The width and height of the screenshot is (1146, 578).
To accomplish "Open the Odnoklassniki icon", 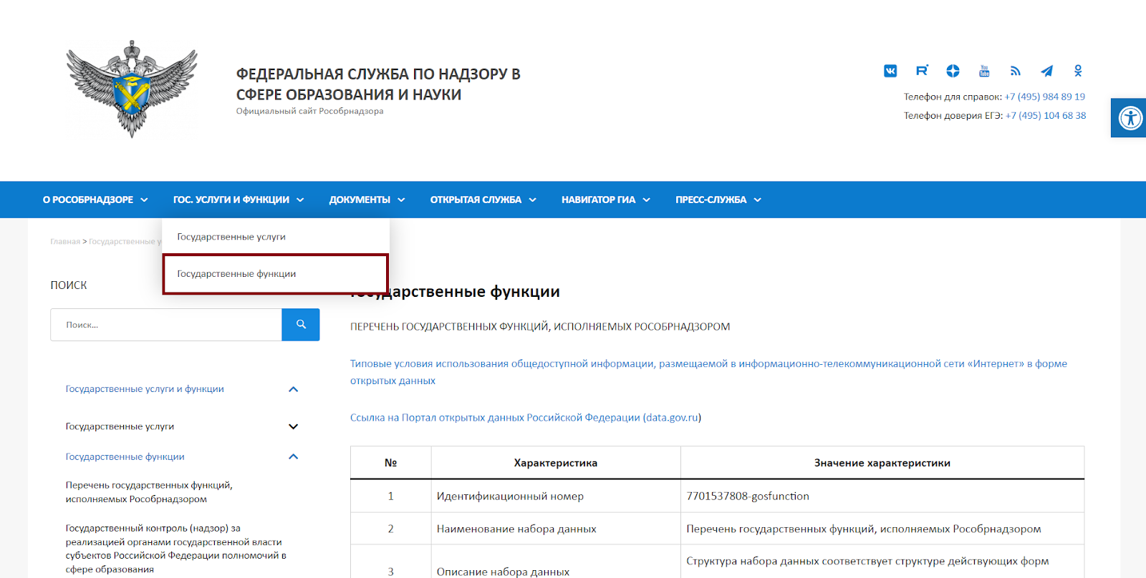I will pyautogui.click(x=1078, y=71).
